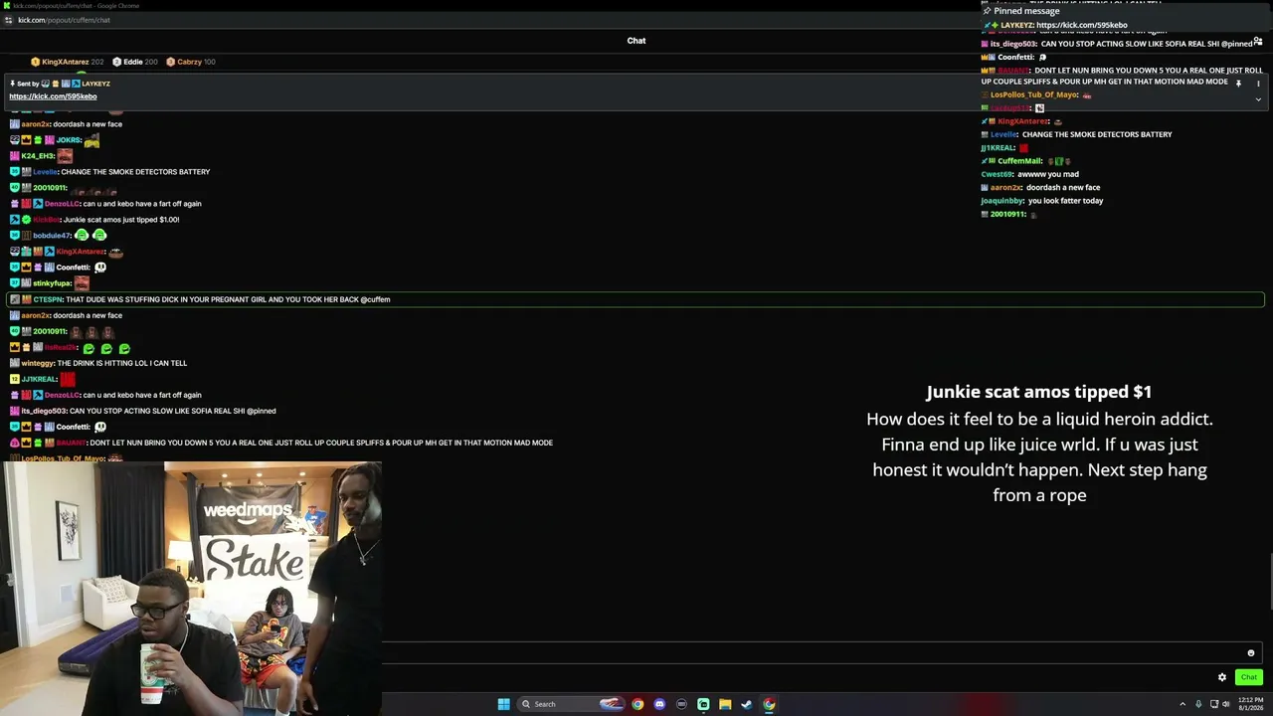Screen dimensions: 1273x716
Task: Click the red emote in stinkyfupa's message
Action: [x=82, y=283]
